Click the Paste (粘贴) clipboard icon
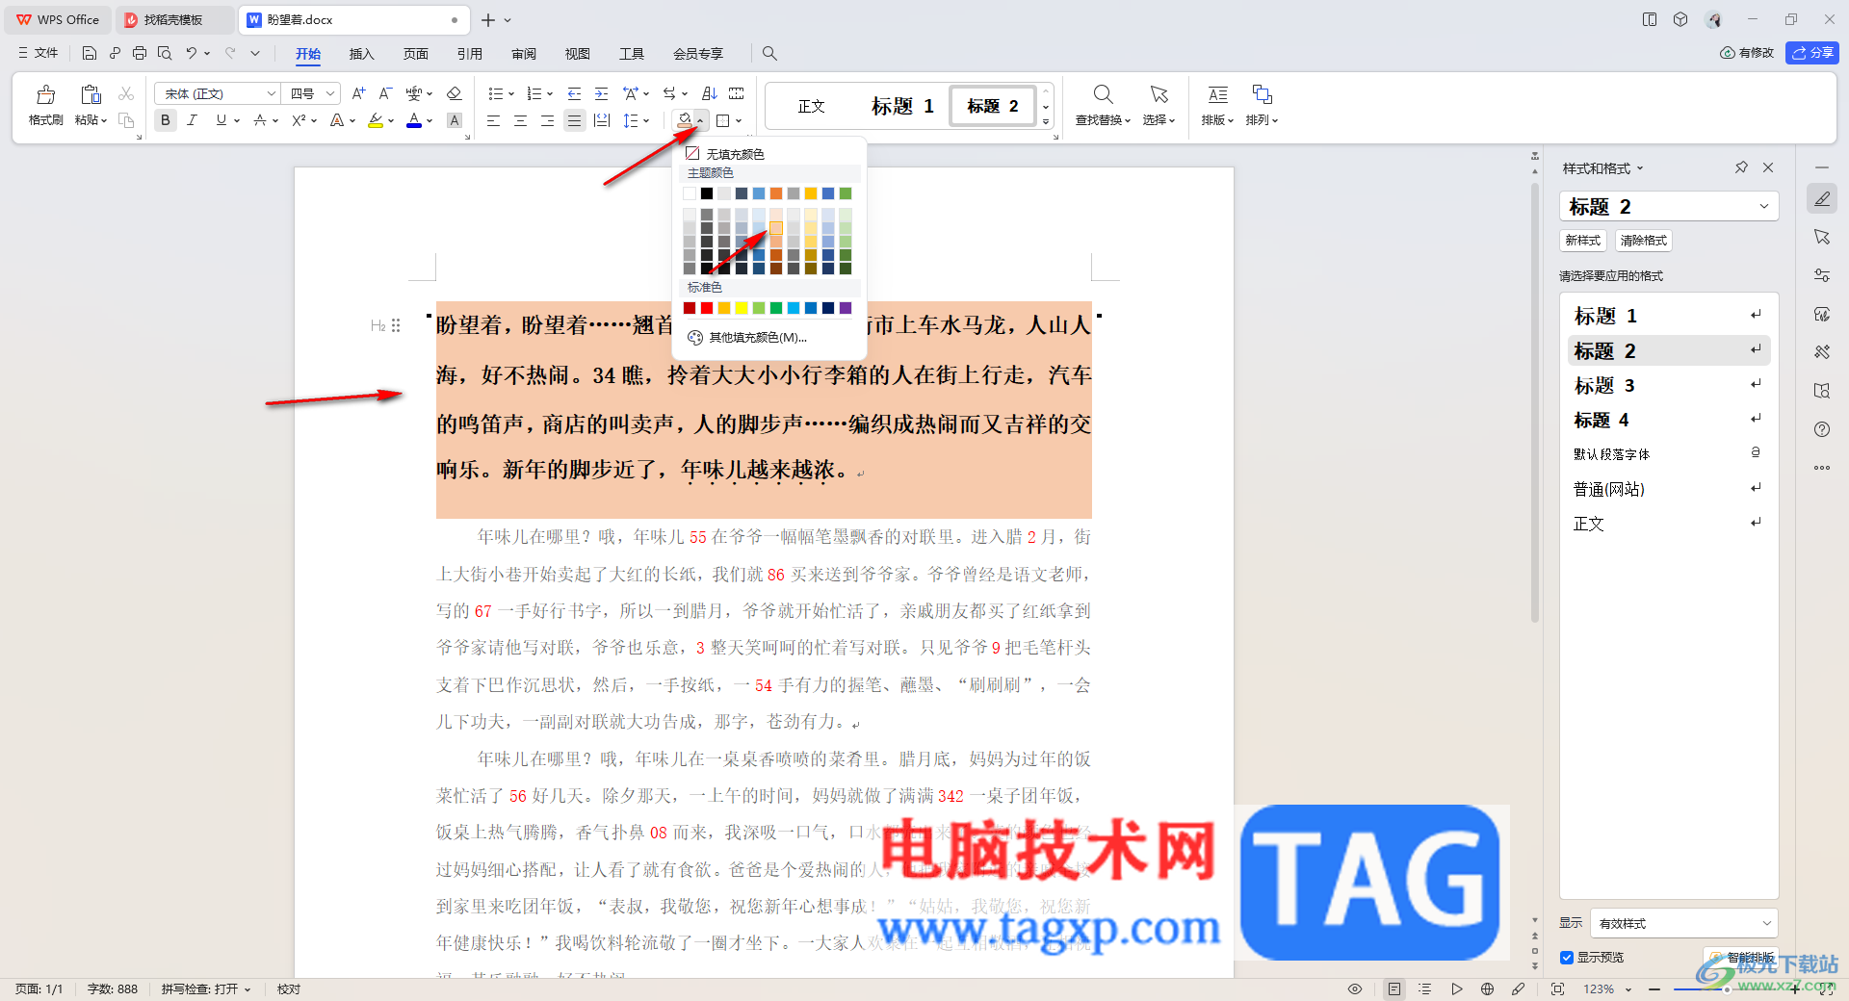Screen dimensions: 1849x1001 click(x=91, y=94)
